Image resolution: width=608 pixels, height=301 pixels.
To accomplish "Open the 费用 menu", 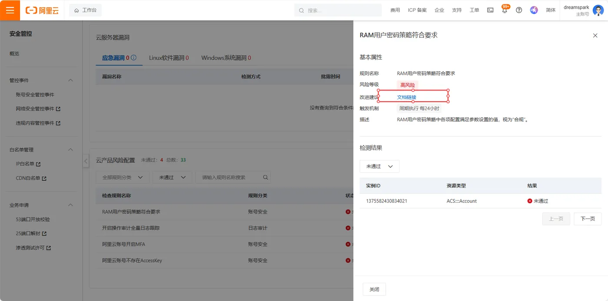I will 395,10.
